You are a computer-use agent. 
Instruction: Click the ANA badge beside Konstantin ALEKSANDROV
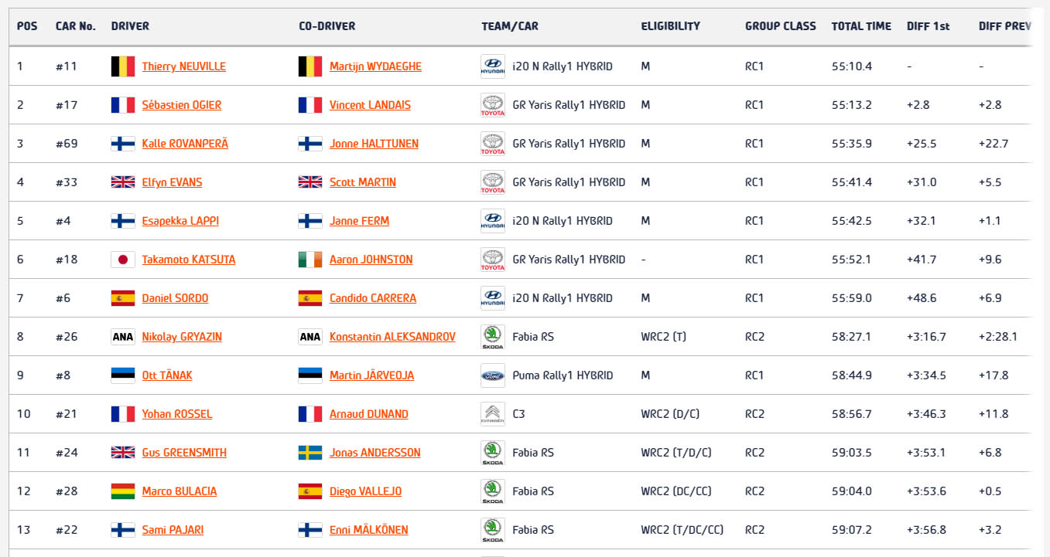click(x=310, y=337)
